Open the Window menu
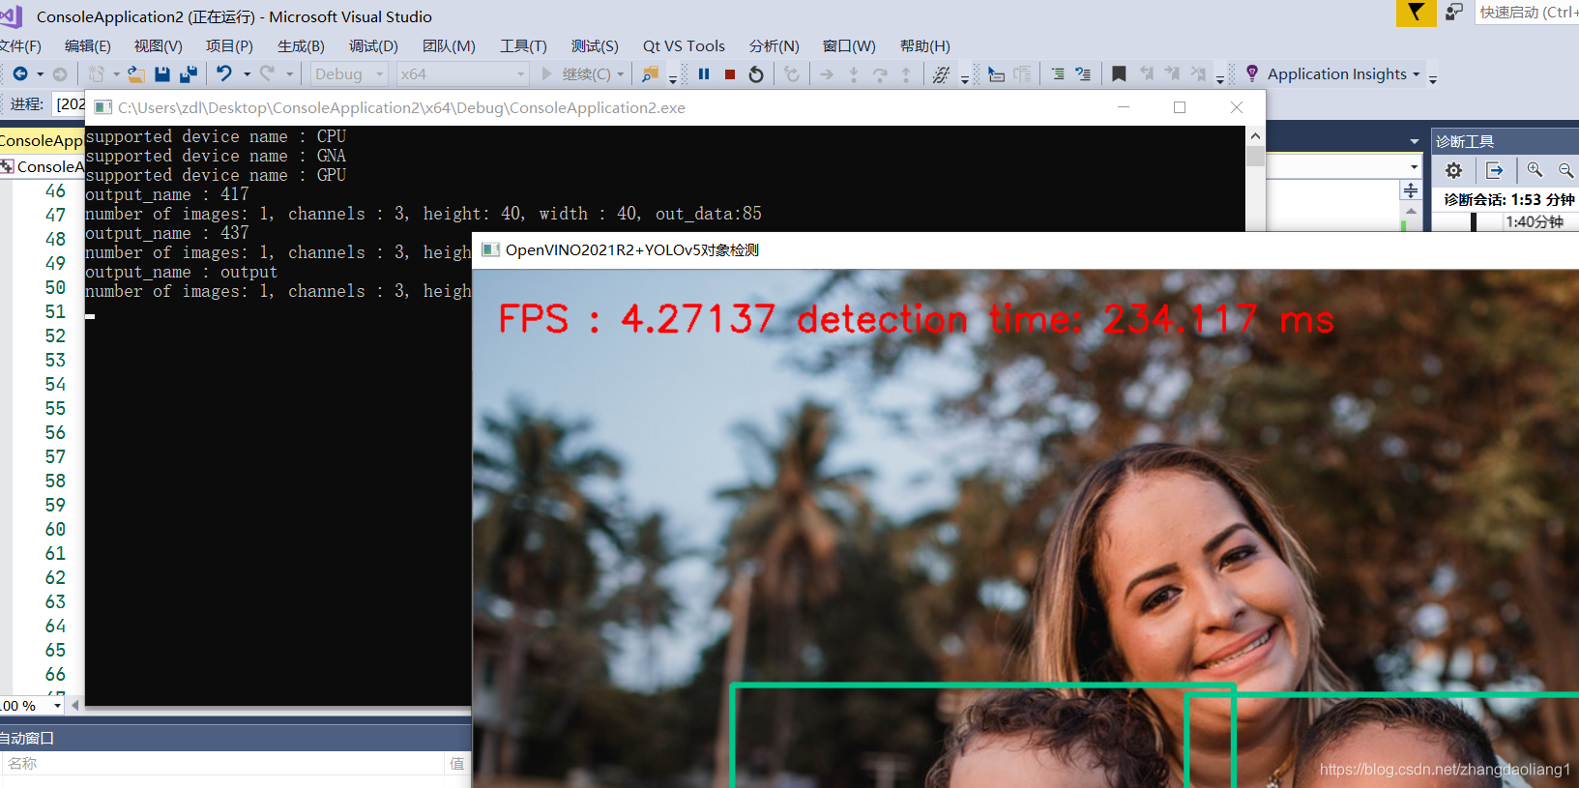This screenshot has width=1579, height=788. [x=849, y=45]
